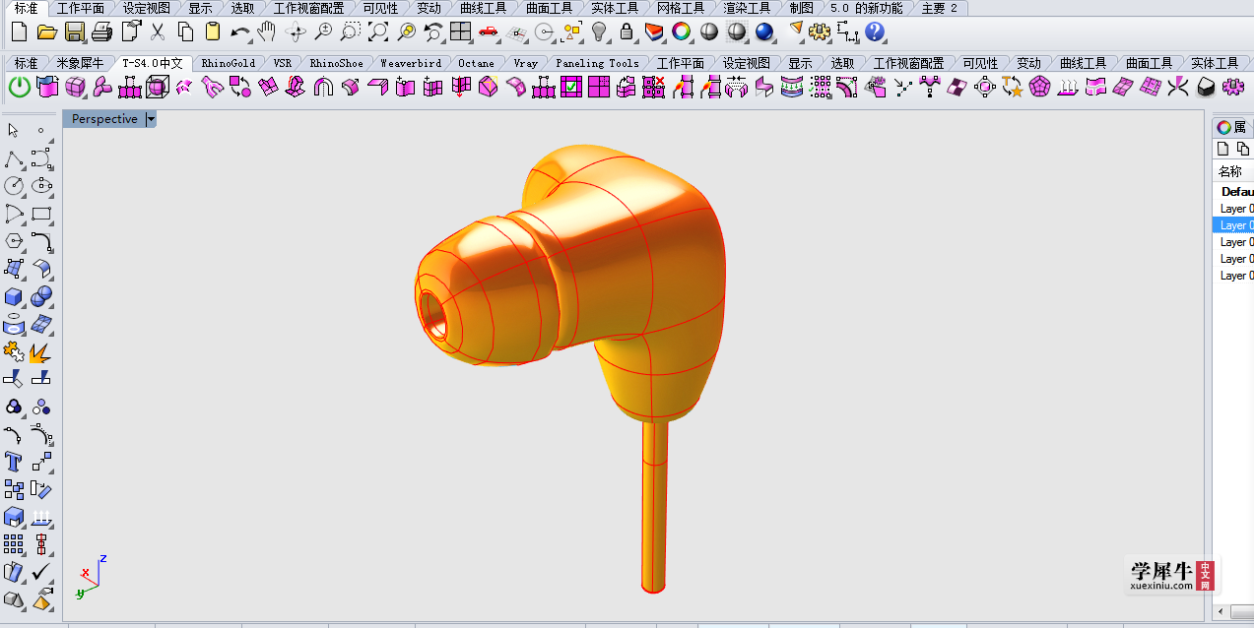Open the 网格工具 tab

pyautogui.click(x=681, y=8)
